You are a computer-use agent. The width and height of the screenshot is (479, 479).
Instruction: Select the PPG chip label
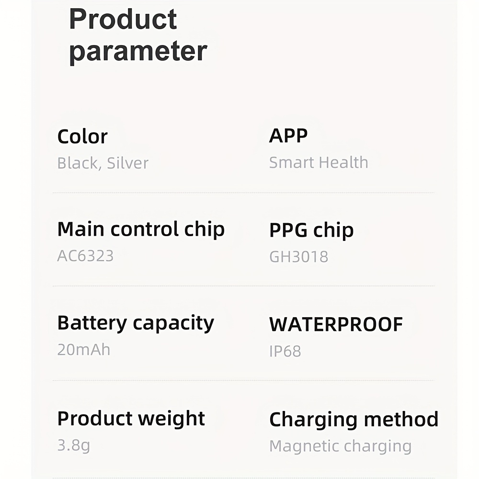click(x=312, y=230)
